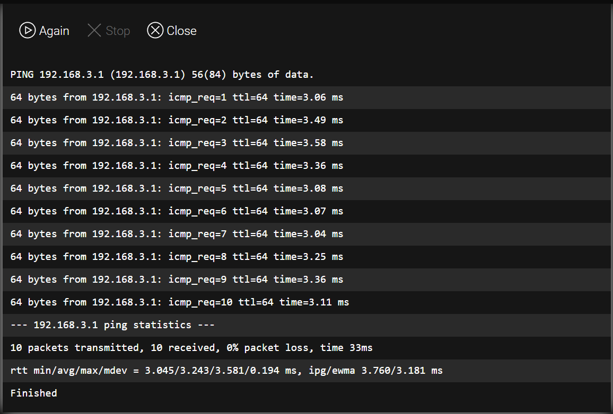Select the icmp_req=10 reply row
The width and height of the screenshot is (613, 414).
(307, 302)
